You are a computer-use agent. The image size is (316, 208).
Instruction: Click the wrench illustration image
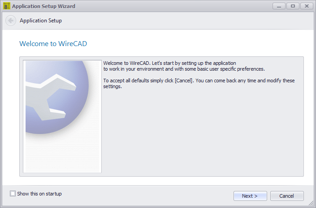(62, 116)
